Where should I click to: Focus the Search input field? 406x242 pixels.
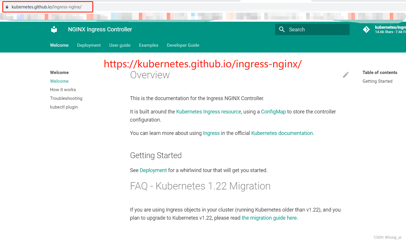coord(312,29)
